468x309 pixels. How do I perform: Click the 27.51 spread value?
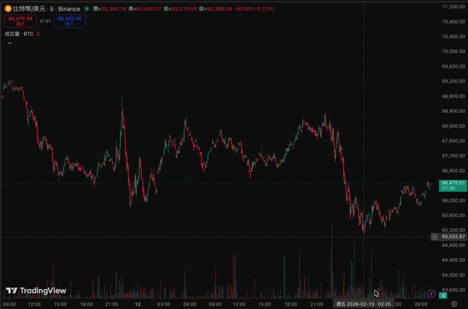45,21
